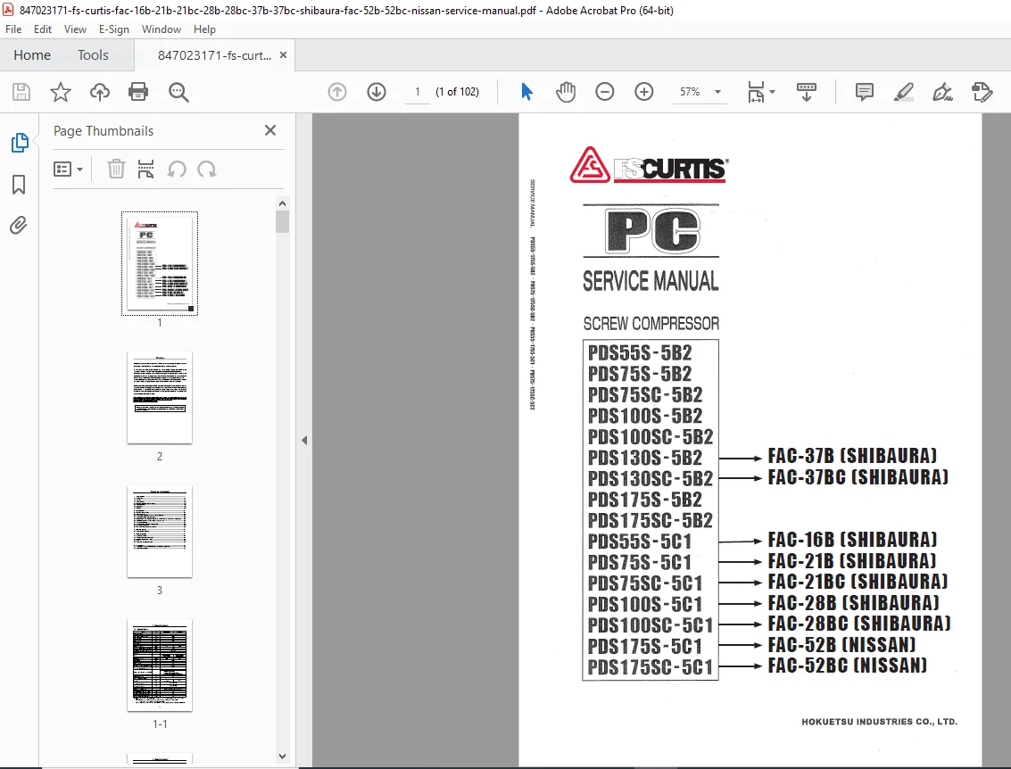The image size is (1011, 769).
Task: Close the 847023171-fs-curt document tab
Action: 283,55
